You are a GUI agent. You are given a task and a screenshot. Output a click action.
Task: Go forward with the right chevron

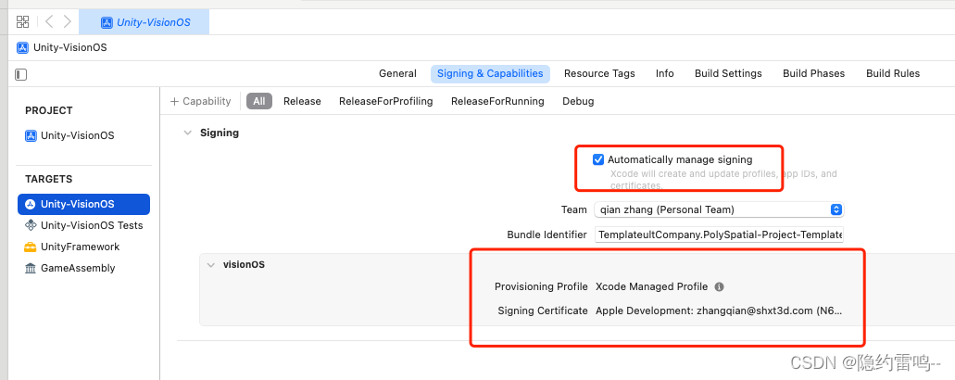point(67,22)
